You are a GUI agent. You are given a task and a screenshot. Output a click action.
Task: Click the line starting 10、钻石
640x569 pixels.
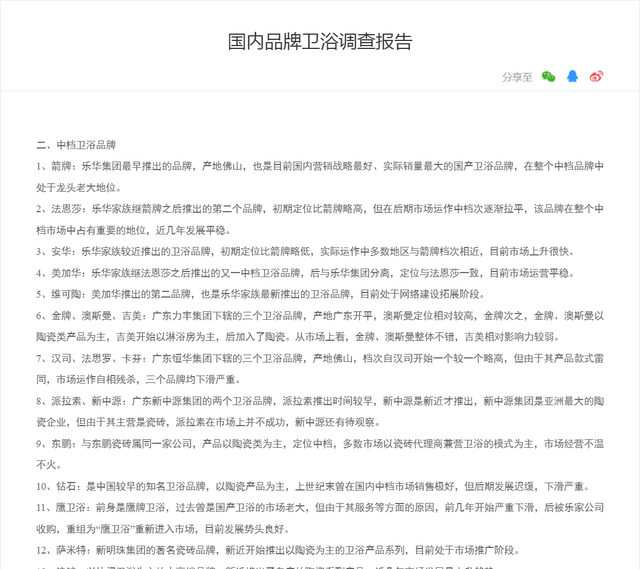313,486
